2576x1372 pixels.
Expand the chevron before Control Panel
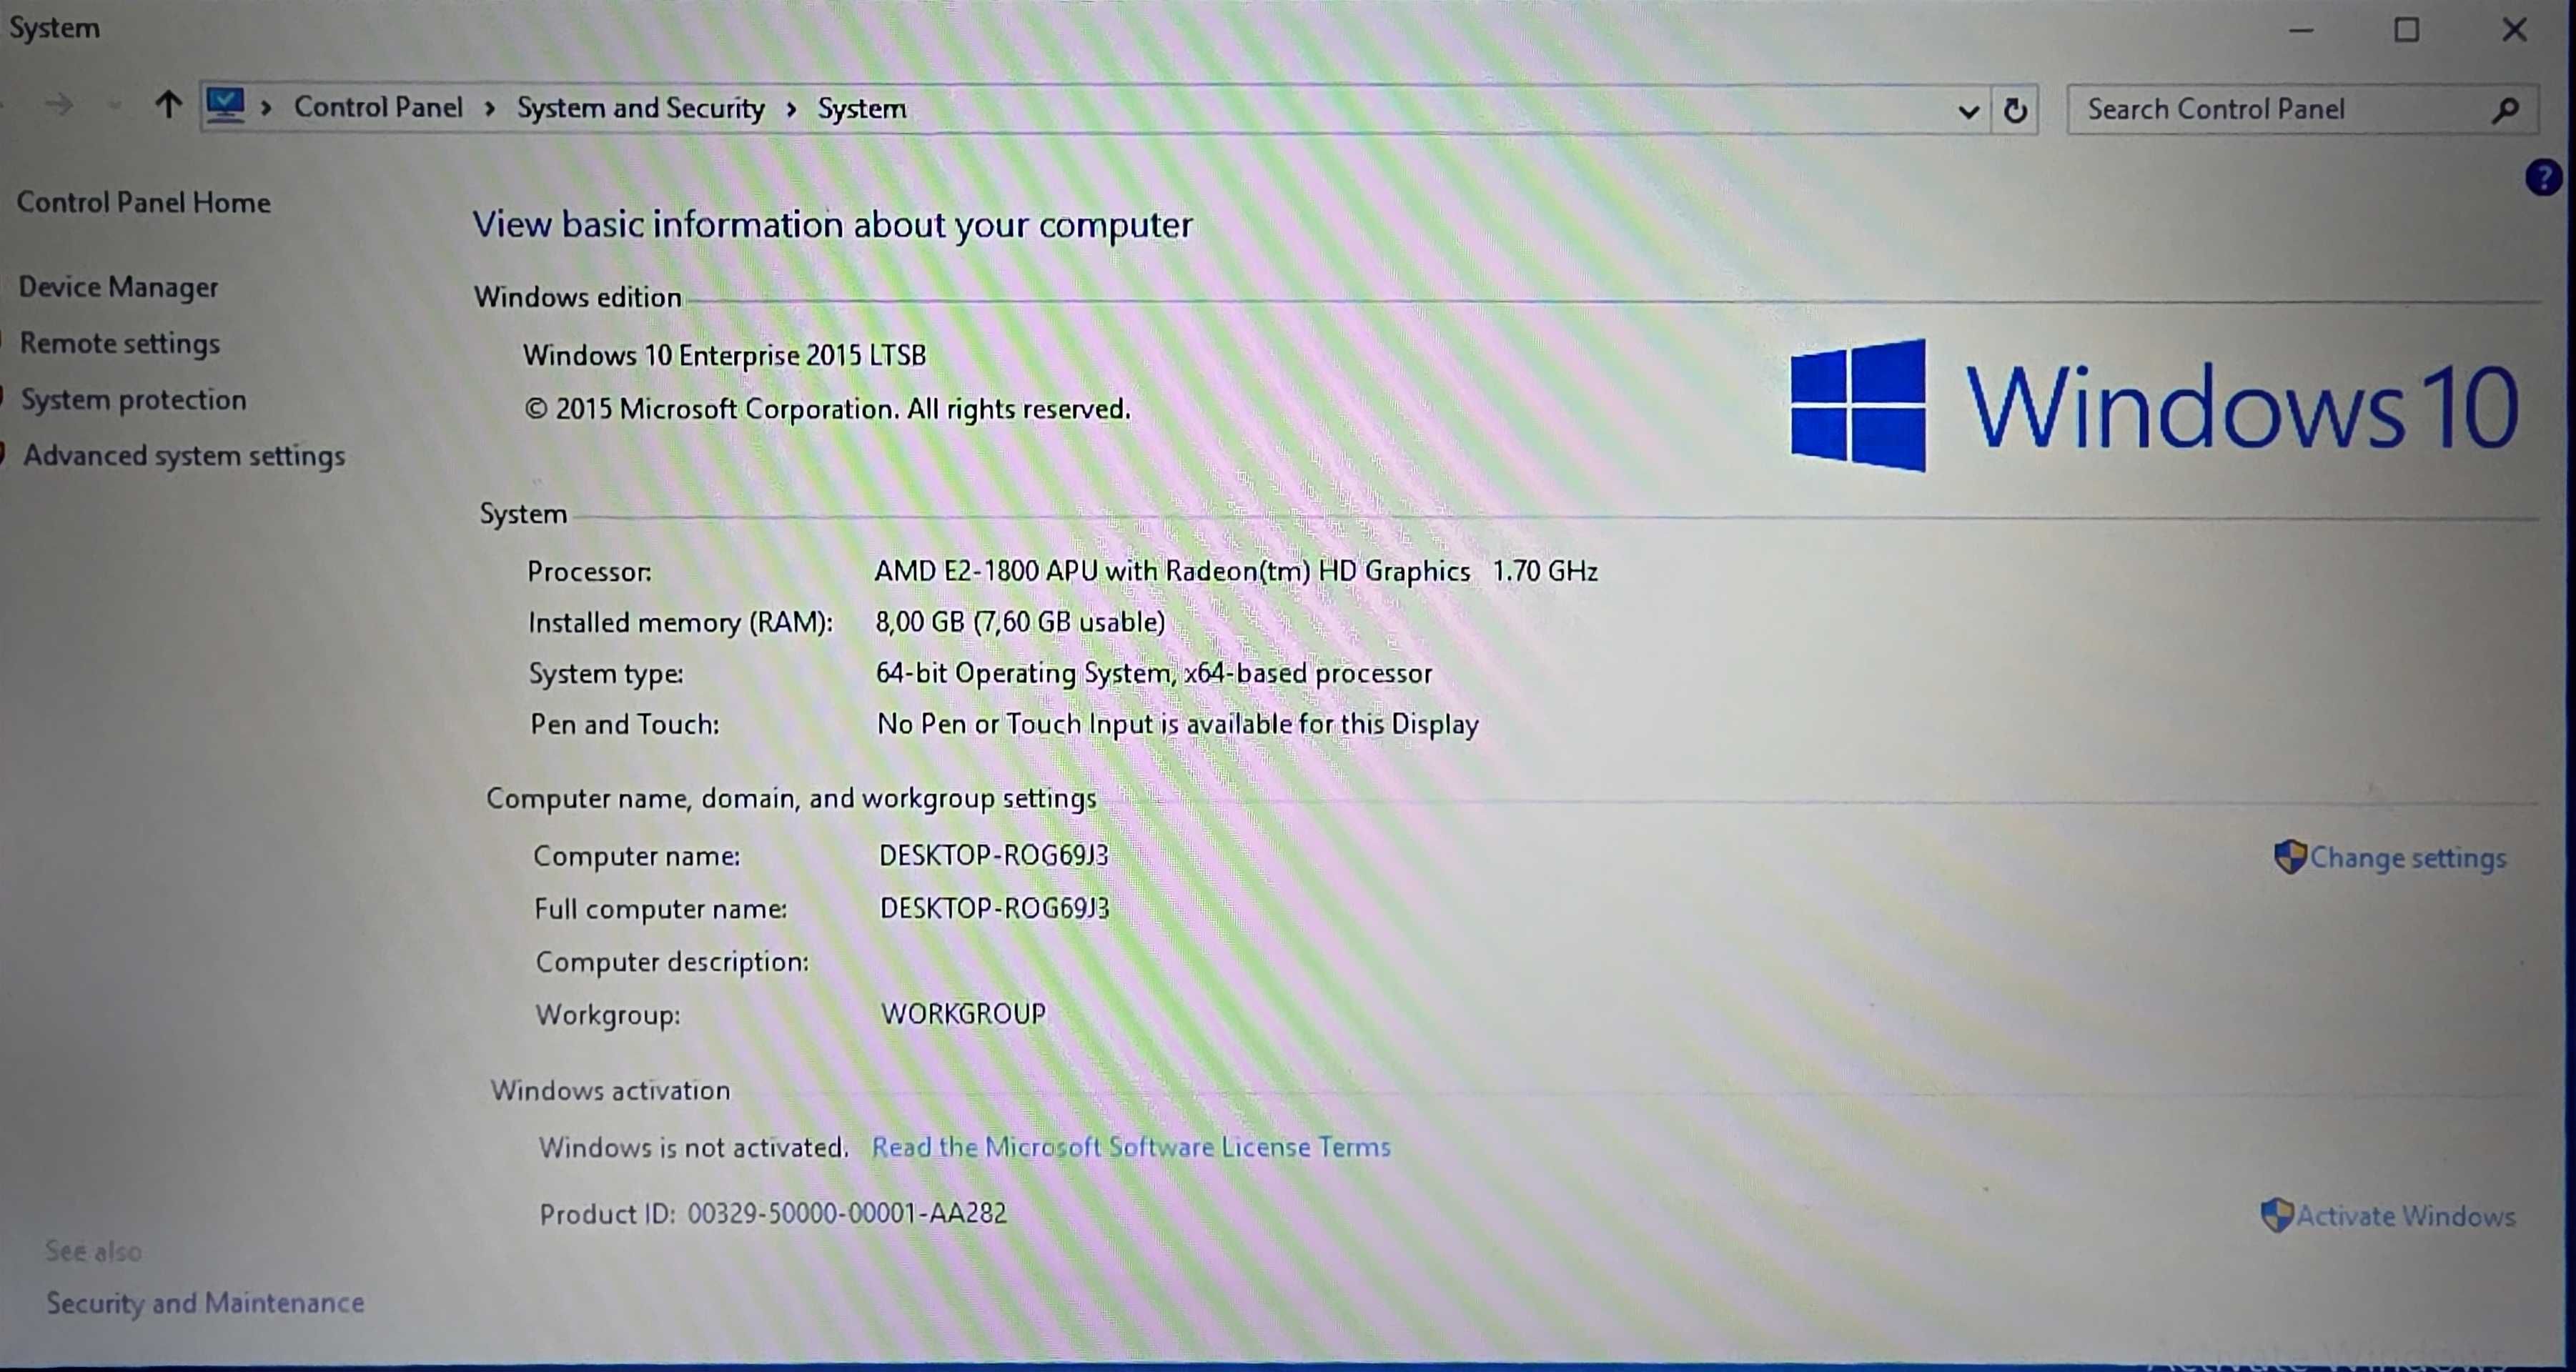[266, 108]
